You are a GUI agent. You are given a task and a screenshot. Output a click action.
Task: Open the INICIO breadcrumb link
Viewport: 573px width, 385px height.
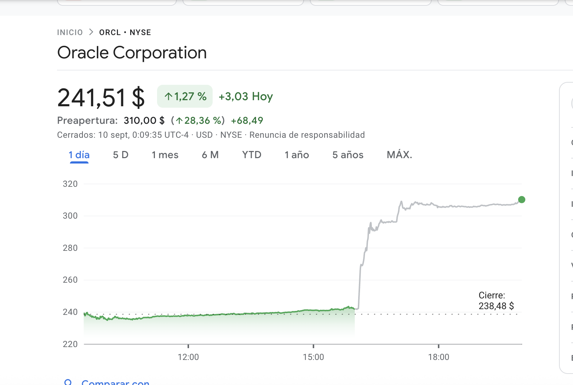click(70, 33)
